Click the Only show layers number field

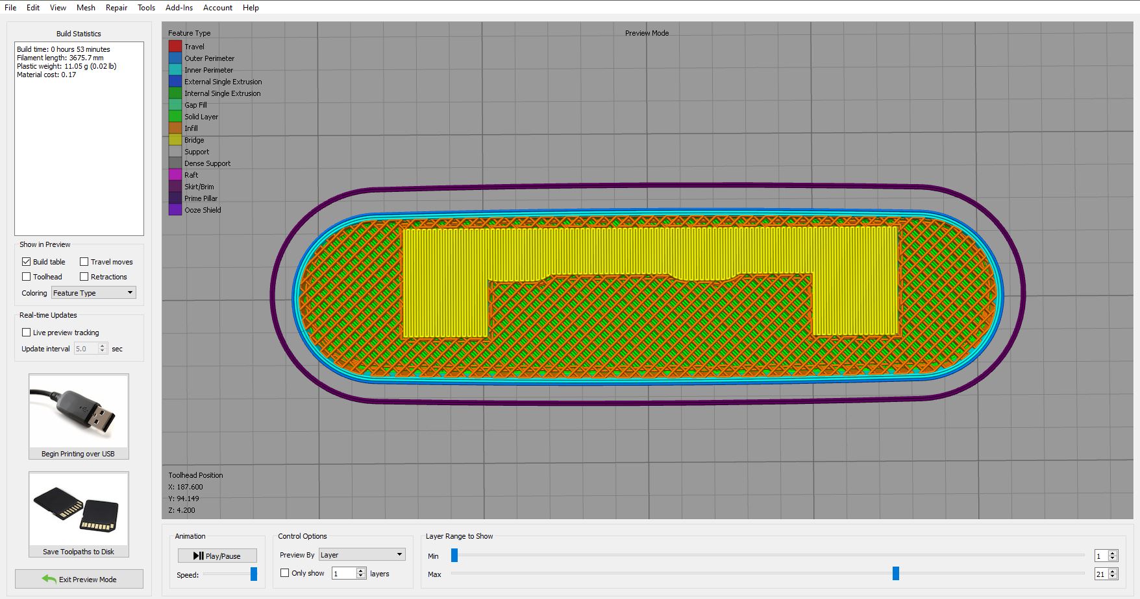(x=344, y=574)
